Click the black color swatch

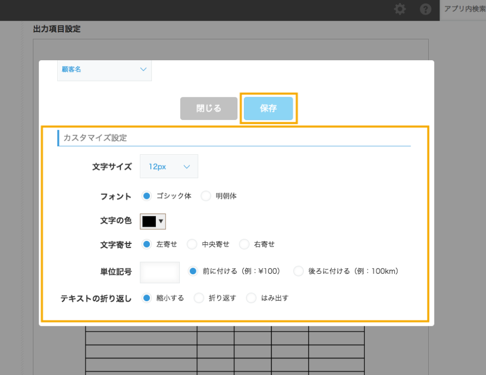coord(149,221)
